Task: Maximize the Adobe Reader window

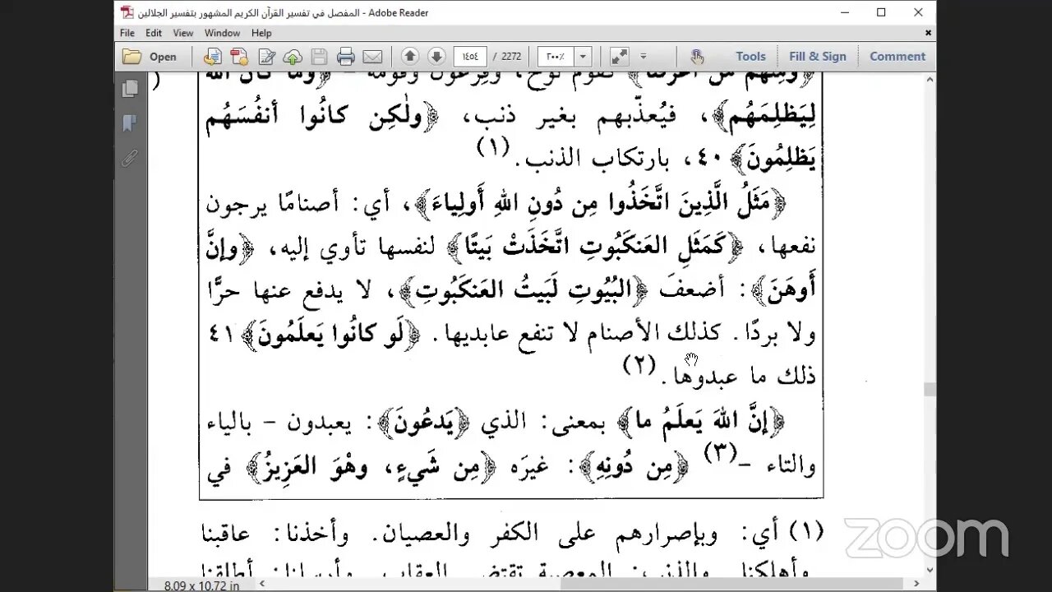Action: click(881, 12)
